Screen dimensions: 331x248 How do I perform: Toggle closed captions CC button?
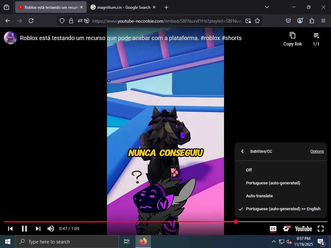pyautogui.click(x=273, y=229)
